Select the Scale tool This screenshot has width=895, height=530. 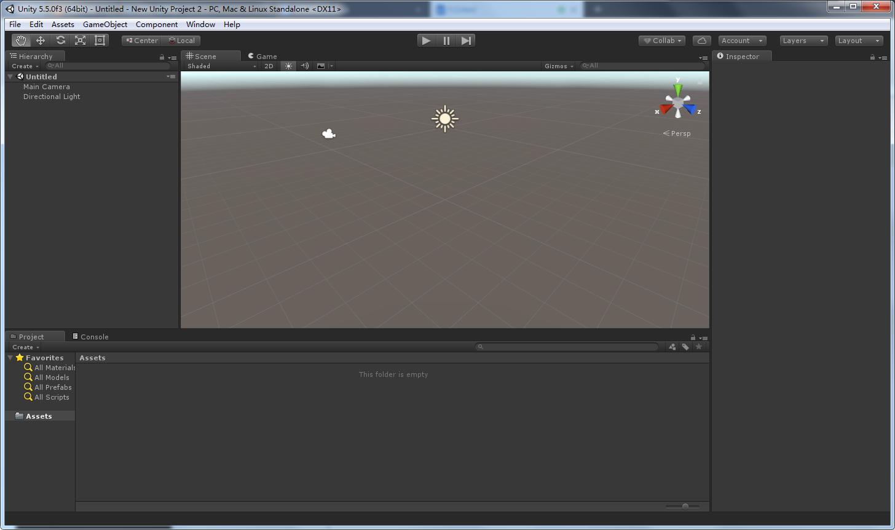[80, 40]
